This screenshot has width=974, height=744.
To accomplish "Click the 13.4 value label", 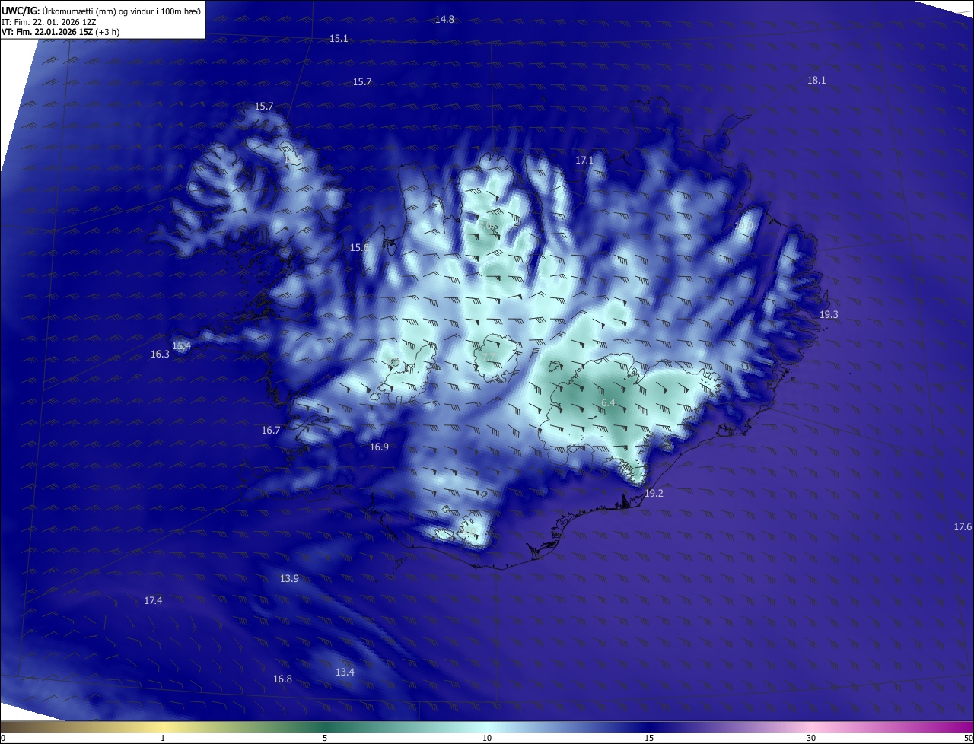I will click(345, 672).
